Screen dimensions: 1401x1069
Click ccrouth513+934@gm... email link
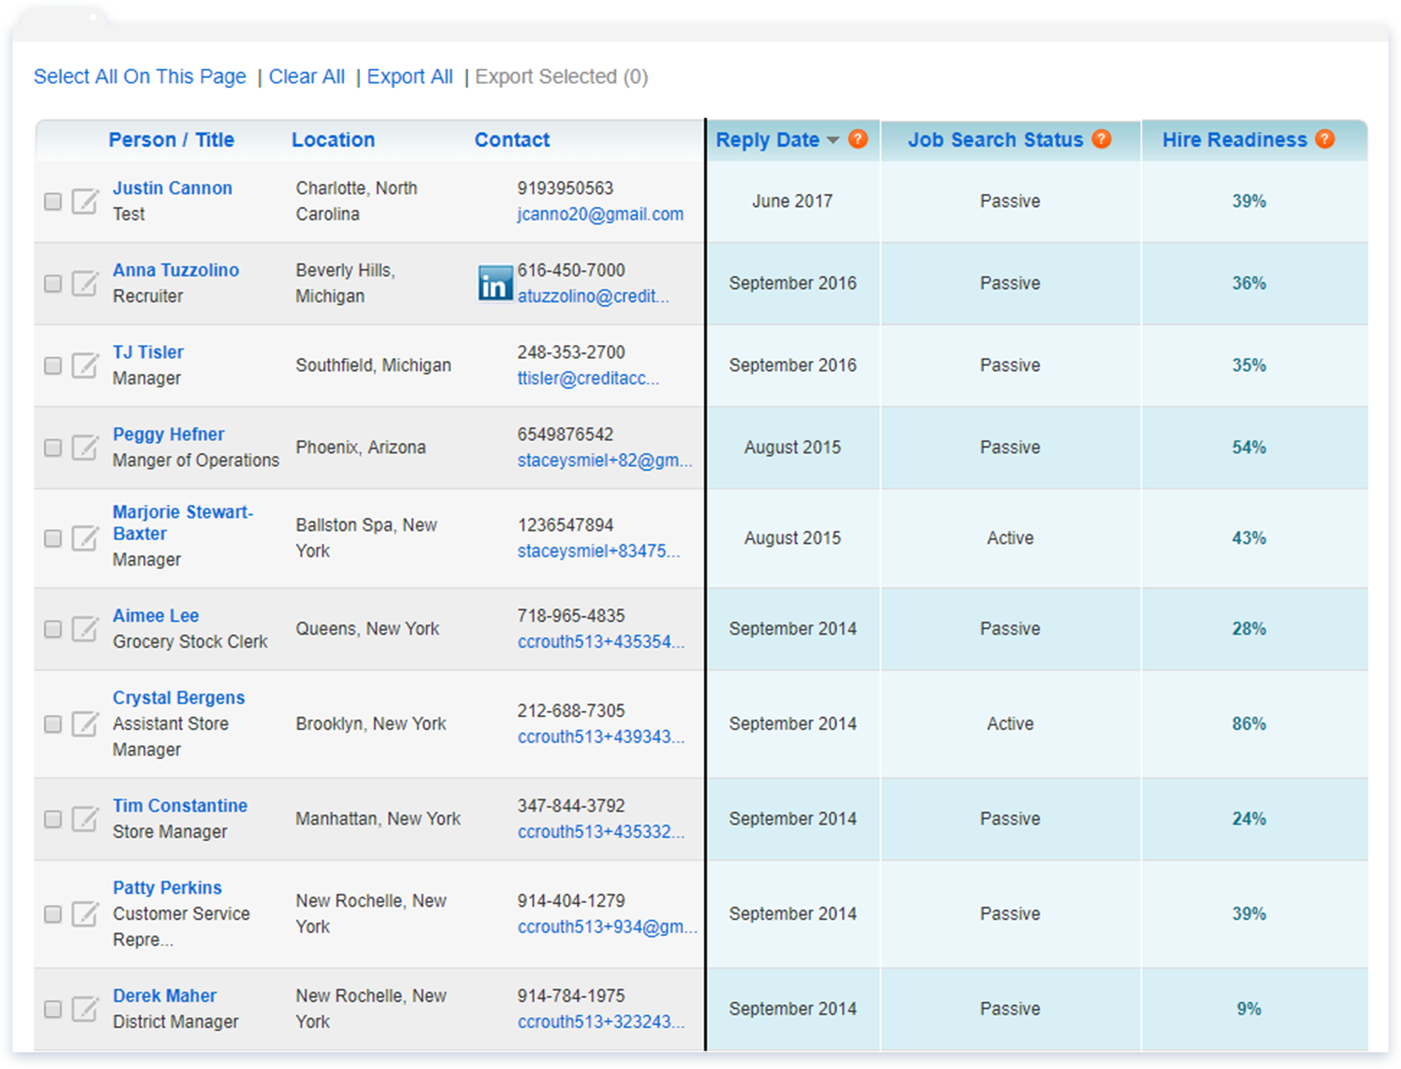(x=608, y=927)
